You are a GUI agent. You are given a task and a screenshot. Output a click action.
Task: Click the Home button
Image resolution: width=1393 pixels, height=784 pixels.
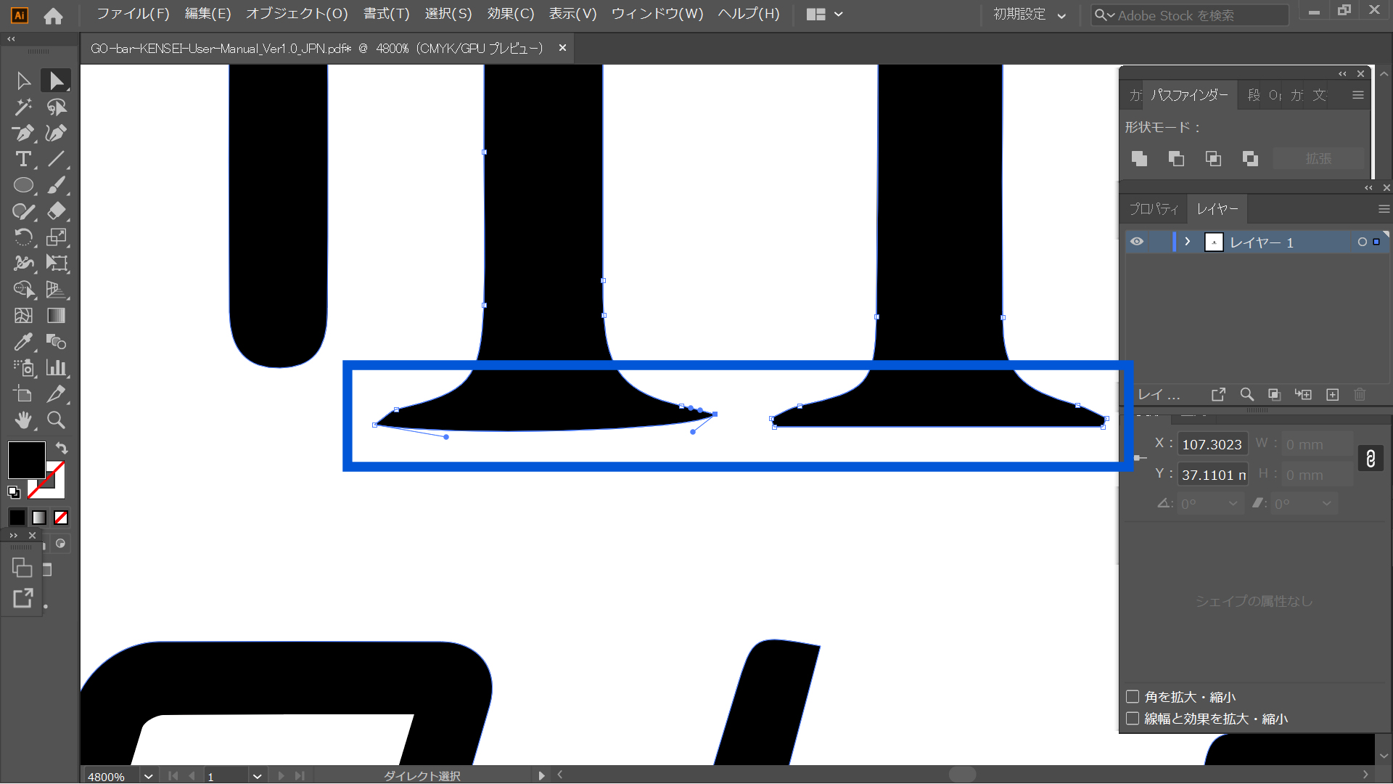[53, 15]
